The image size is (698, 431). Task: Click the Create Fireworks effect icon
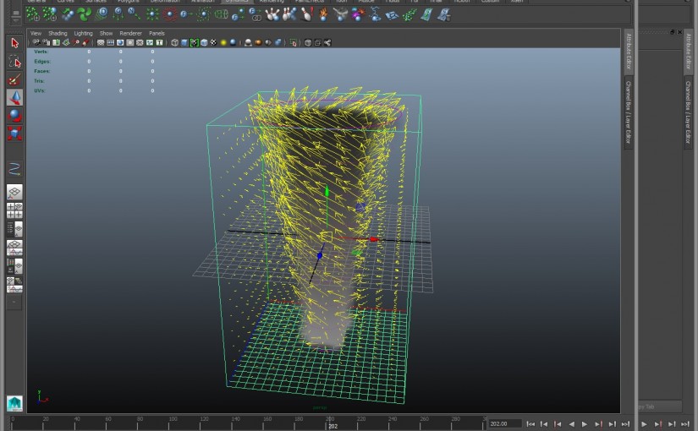click(357, 14)
